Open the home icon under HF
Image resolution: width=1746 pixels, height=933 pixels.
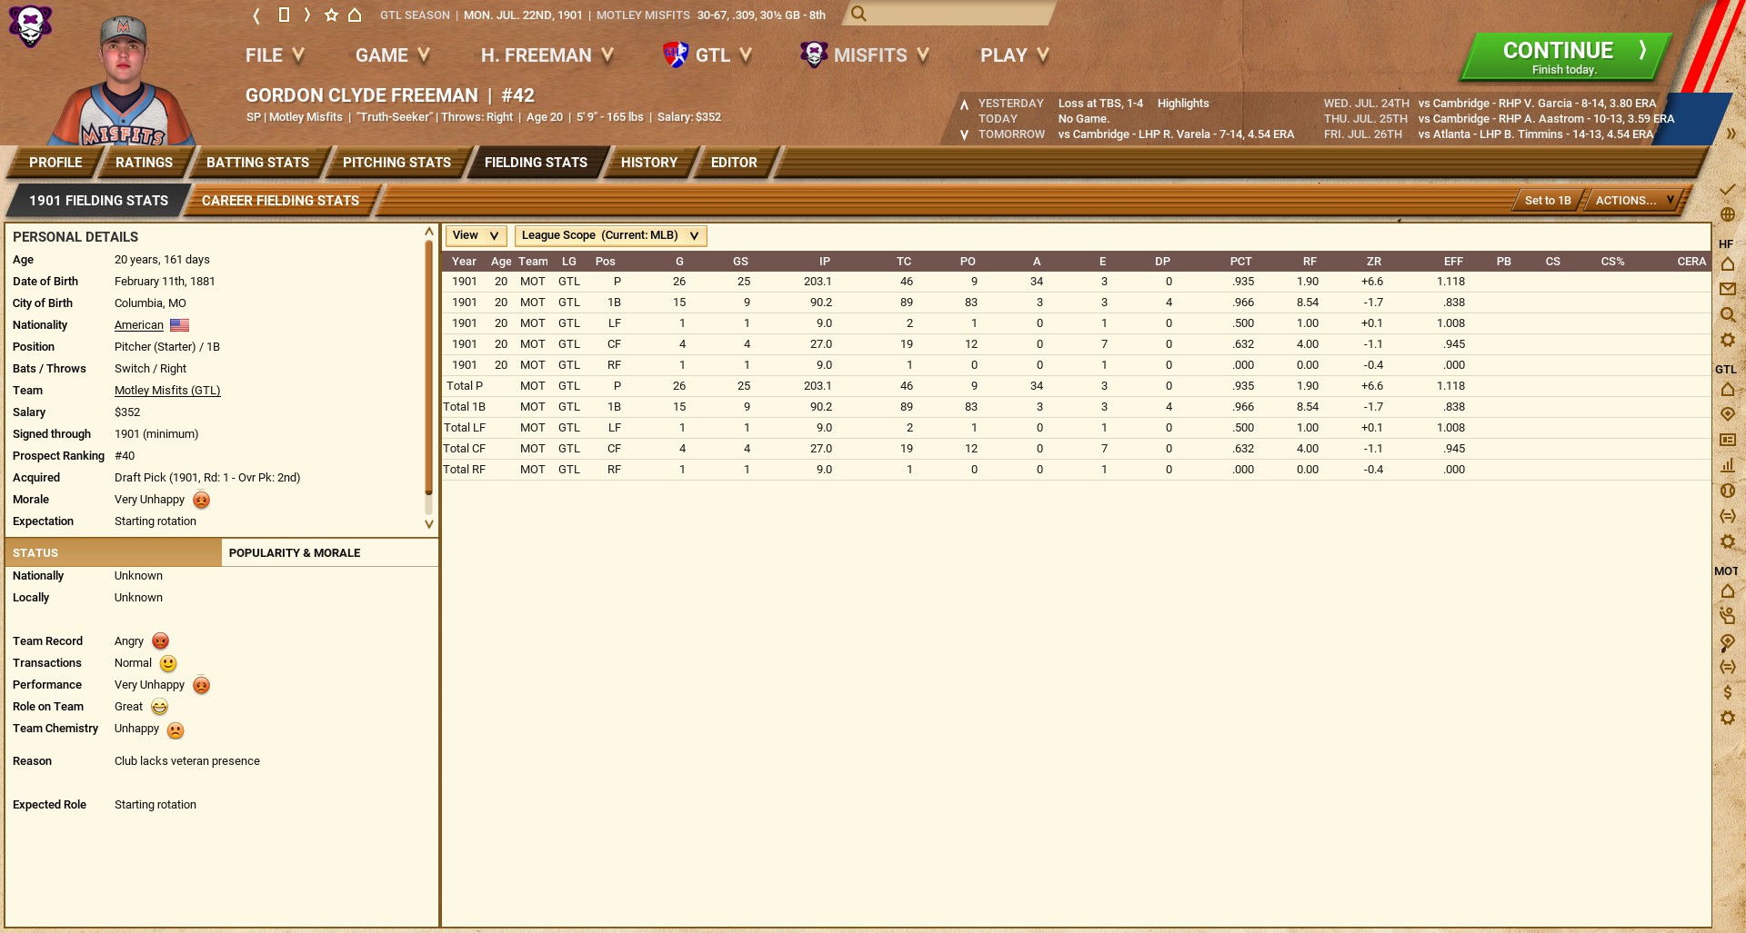1728,264
